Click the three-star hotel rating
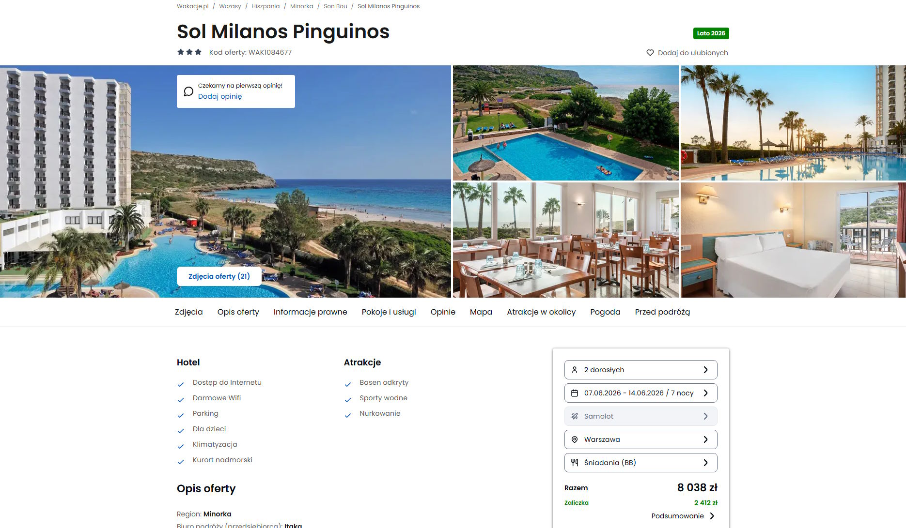 (189, 52)
